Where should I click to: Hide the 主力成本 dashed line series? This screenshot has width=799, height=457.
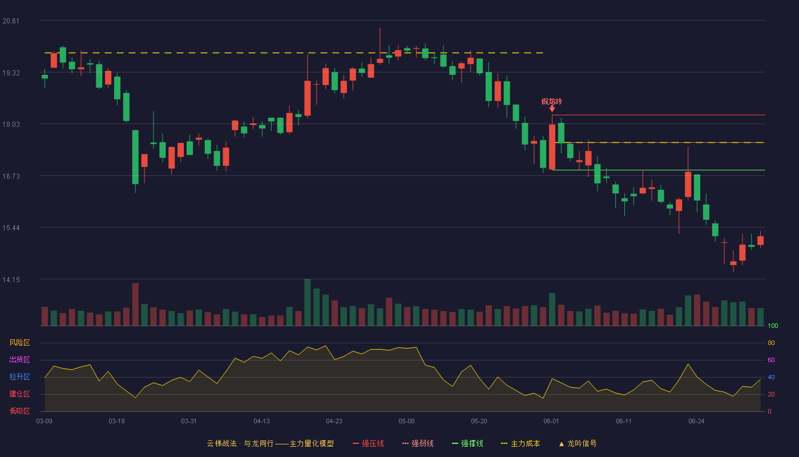point(520,443)
